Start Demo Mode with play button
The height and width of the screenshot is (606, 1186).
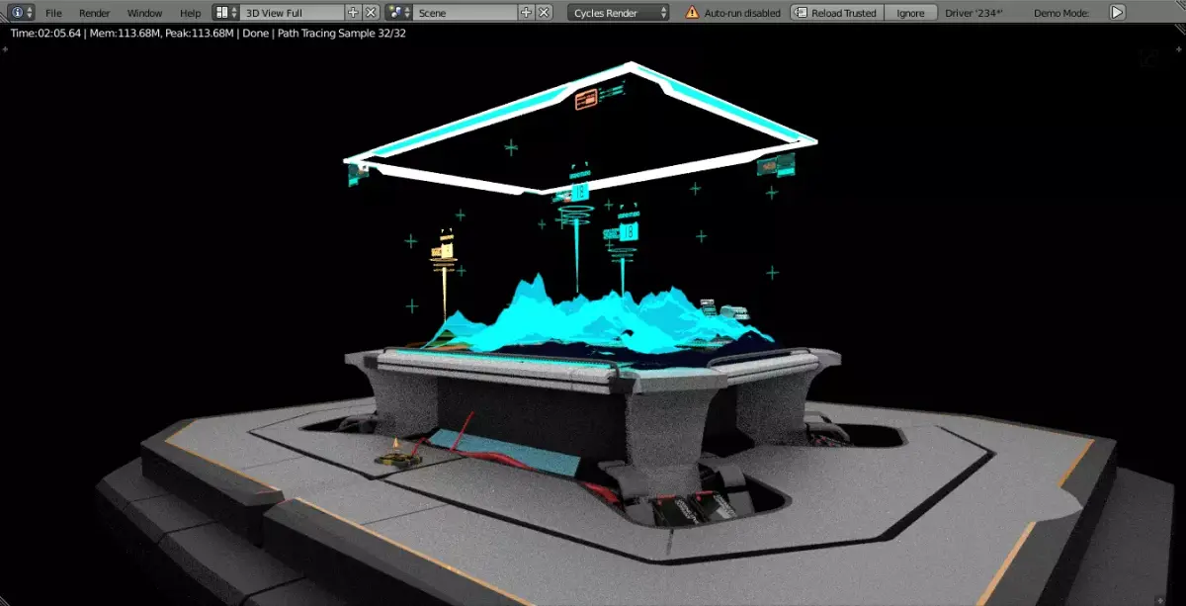coord(1117,13)
